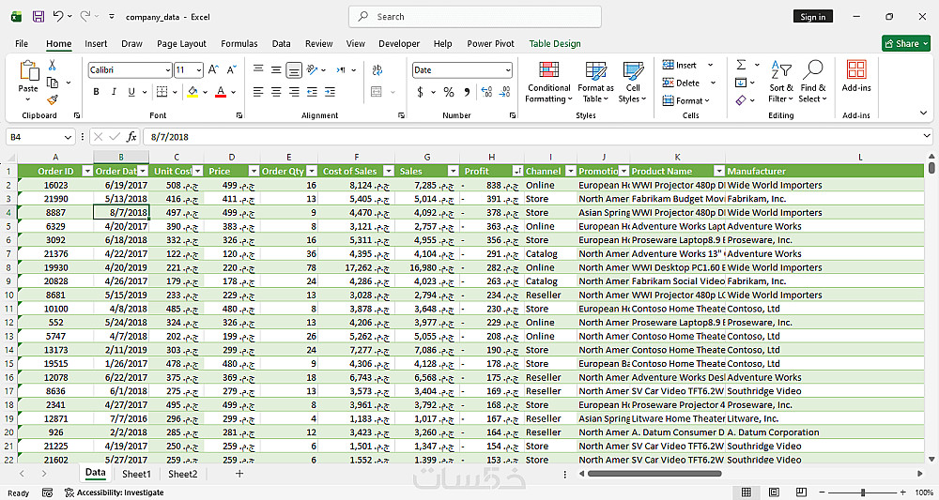Image resolution: width=939 pixels, height=500 pixels.
Task: Click the Save icon in title bar
Action: 38,17
